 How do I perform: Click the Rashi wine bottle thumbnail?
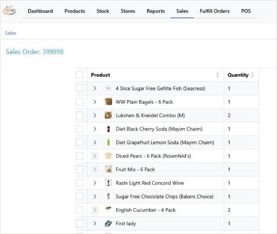[109, 183]
